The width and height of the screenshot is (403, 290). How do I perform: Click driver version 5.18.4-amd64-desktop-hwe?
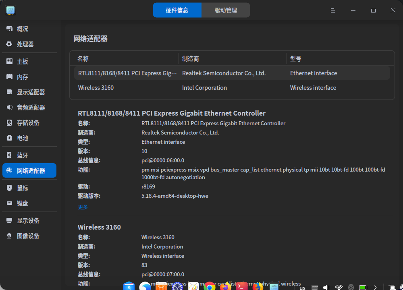(174, 196)
